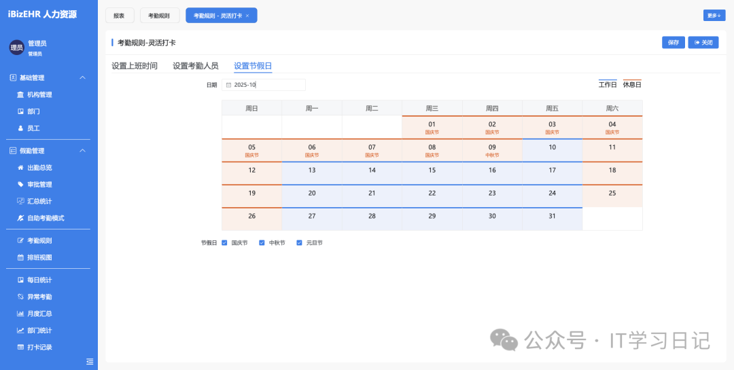Collapse the 基础管理 menu group
This screenshot has width=734, height=370.
[83, 78]
